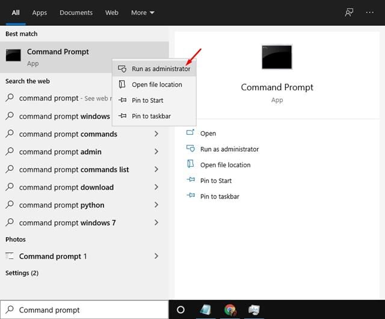The width and height of the screenshot is (385, 319).
Task: Click Pin to taskbar in preview pane
Action: tap(220, 196)
